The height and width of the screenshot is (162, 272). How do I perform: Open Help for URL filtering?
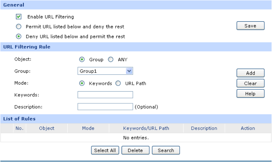point(250,94)
